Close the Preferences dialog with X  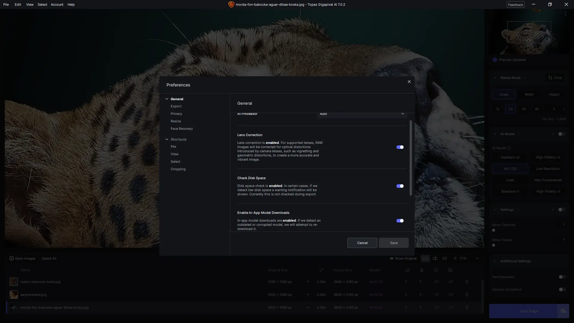click(409, 82)
